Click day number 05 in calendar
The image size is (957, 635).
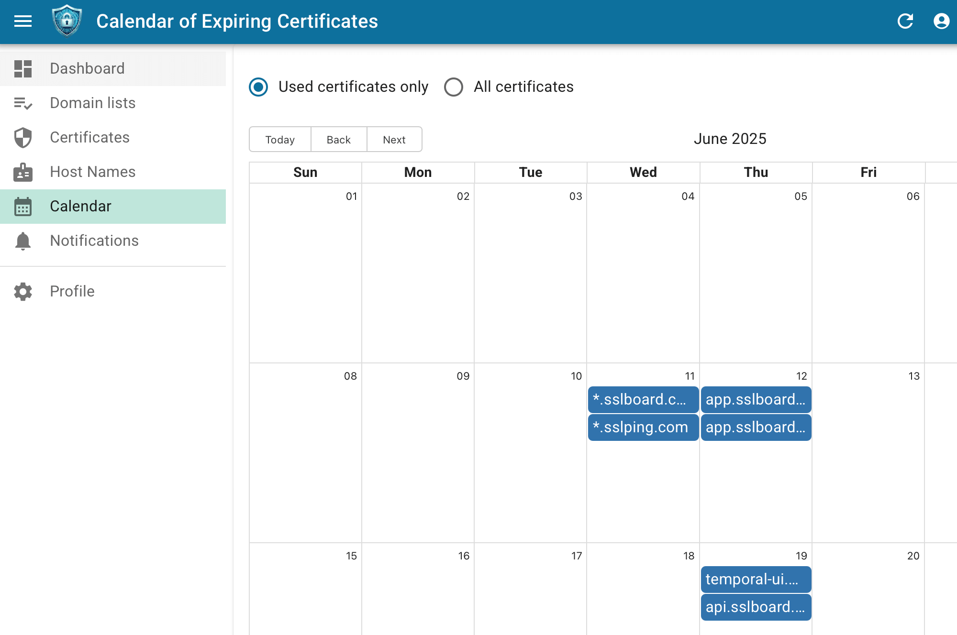pyautogui.click(x=801, y=196)
